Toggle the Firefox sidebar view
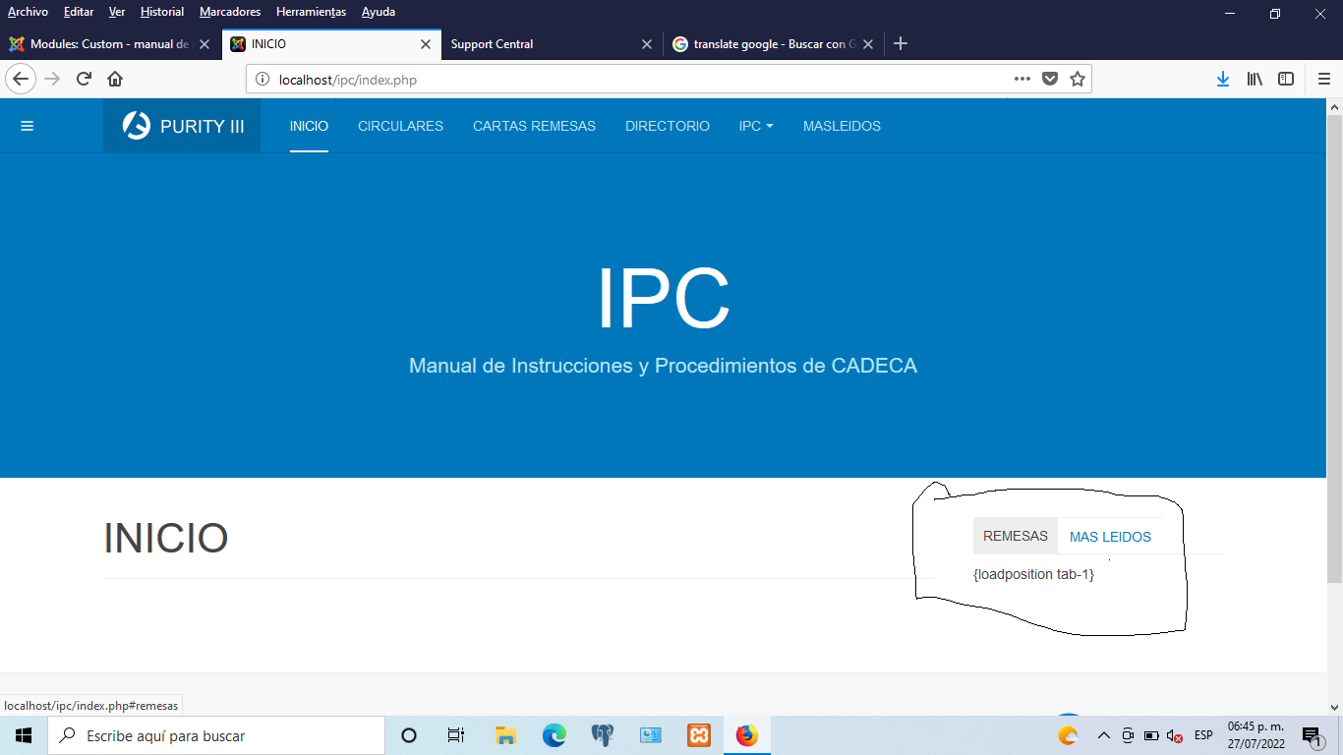Viewport: 1343px width, 755px height. [x=1286, y=79]
